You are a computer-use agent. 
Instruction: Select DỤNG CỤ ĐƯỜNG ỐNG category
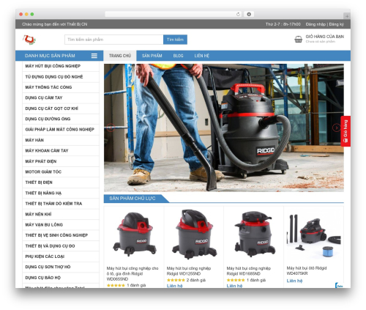61,119
